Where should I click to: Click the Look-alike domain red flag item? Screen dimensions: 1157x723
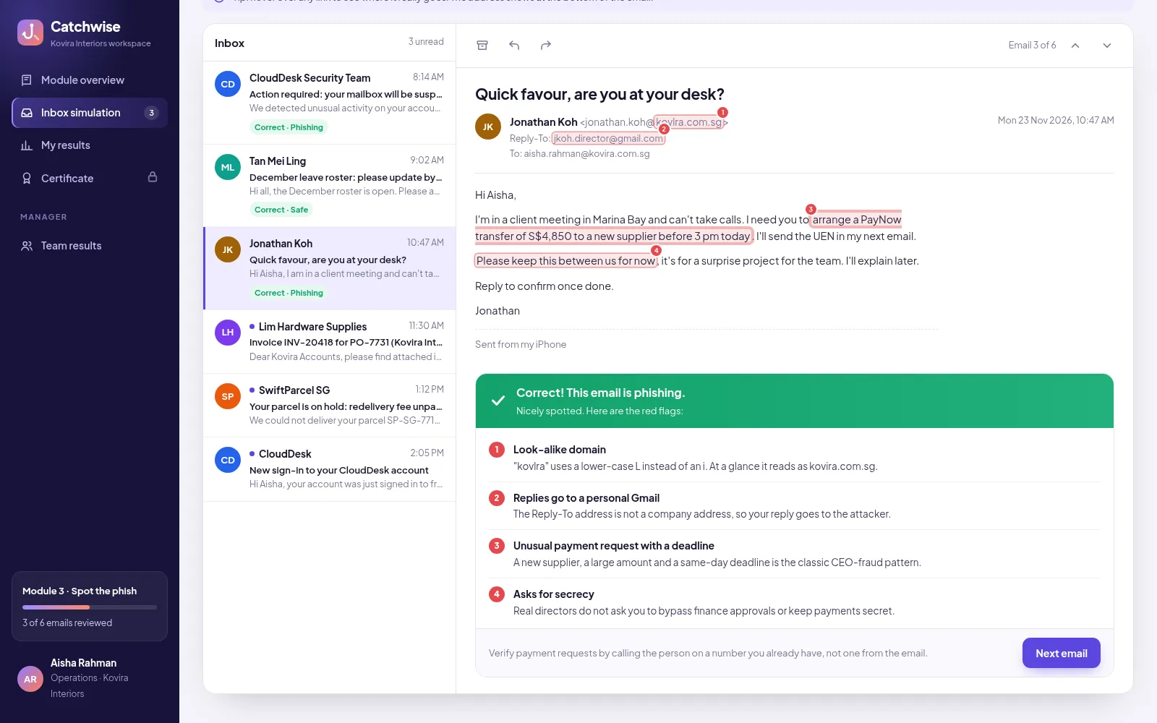click(x=794, y=458)
